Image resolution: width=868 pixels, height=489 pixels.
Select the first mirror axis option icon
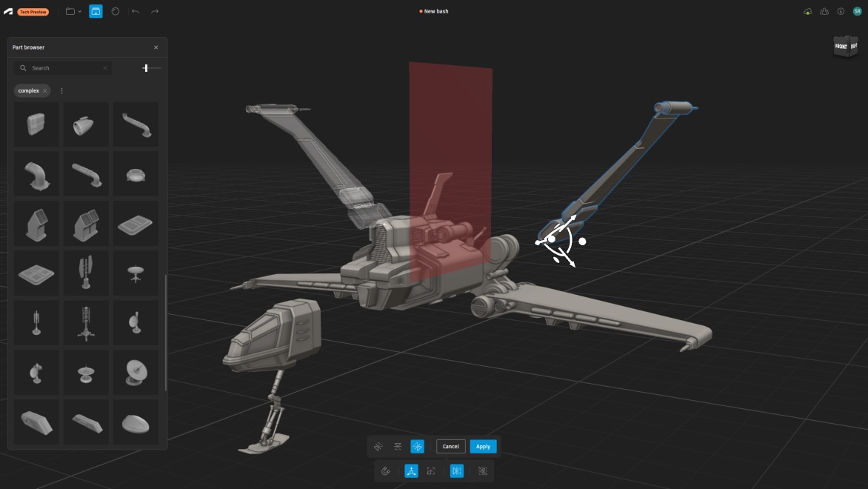point(378,446)
